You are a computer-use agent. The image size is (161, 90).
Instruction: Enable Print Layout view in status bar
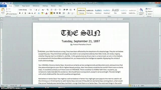coord(130,86)
